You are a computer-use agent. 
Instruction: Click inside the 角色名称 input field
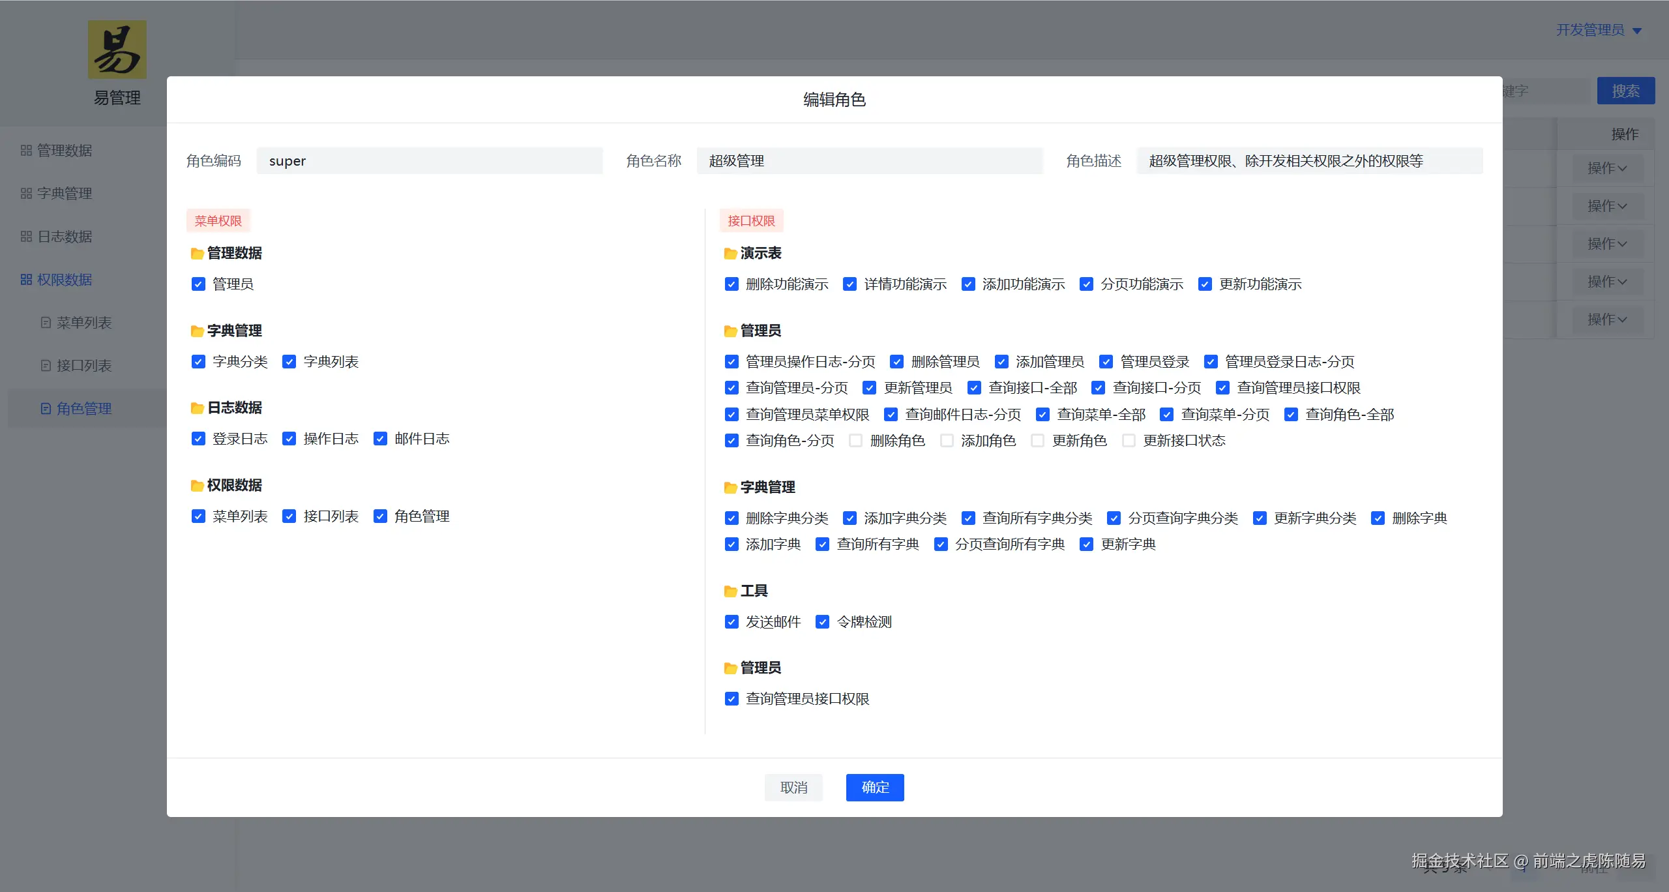point(870,160)
